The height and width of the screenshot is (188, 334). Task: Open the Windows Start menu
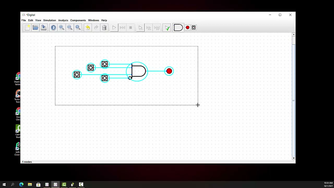click(4, 185)
